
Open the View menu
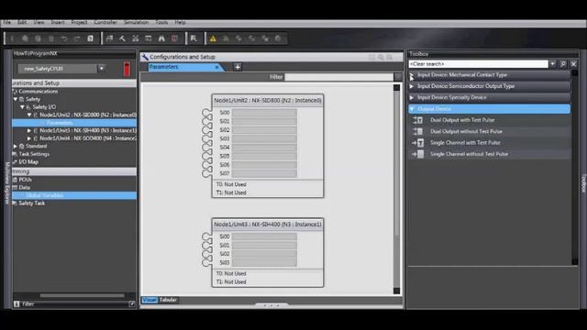click(x=39, y=22)
